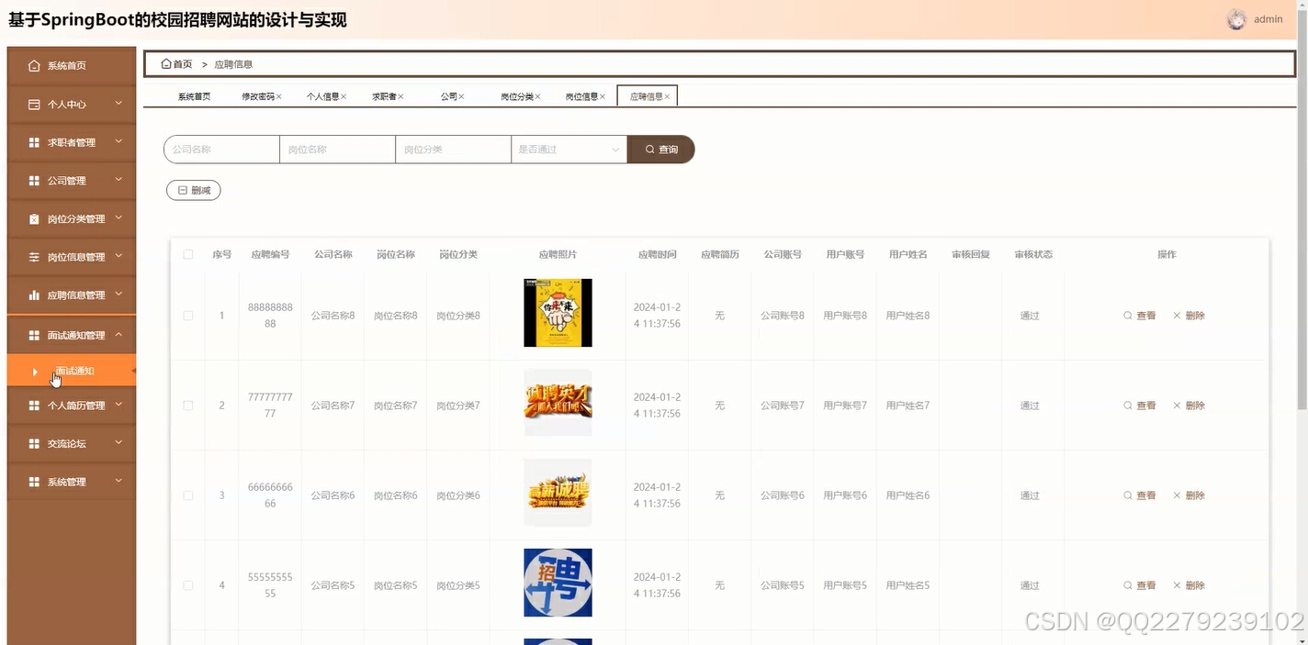Open the 系统首页 sidebar icon
This screenshot has width=1308, height=645.
coord(32,65)
